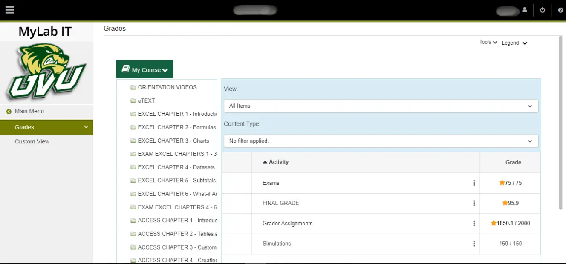Click folder icon for EXAM EXCEL CHAPTERS 1 - 3

(133, 154)
